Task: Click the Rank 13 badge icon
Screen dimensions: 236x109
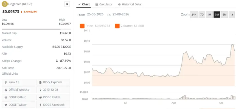Action: (6, 82)
